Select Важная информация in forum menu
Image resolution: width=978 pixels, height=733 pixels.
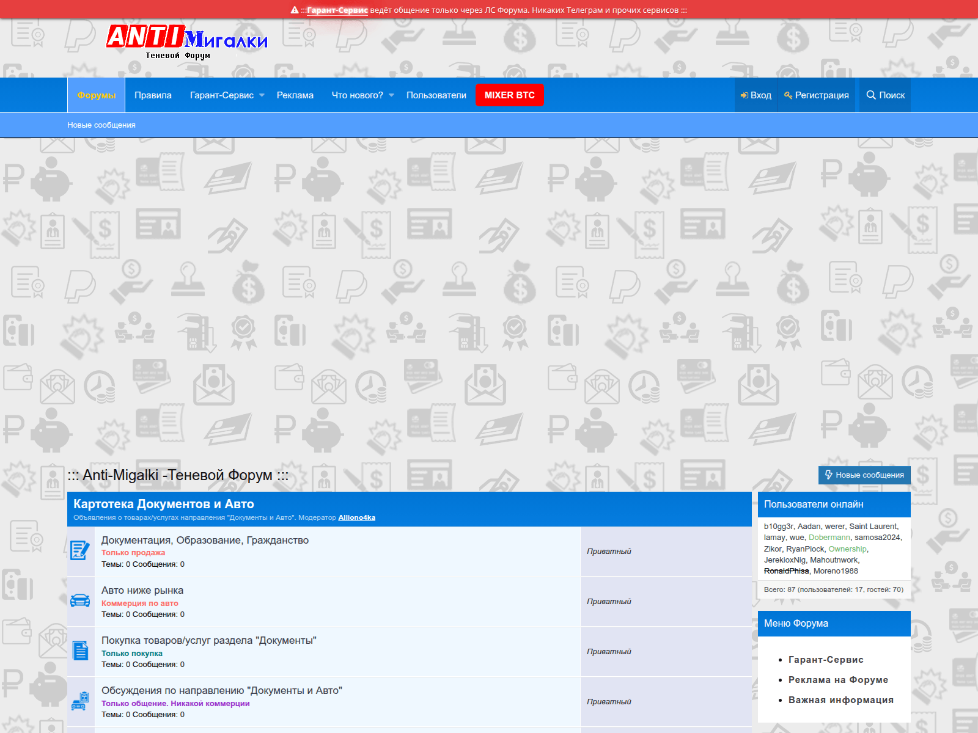coord(840,700)
